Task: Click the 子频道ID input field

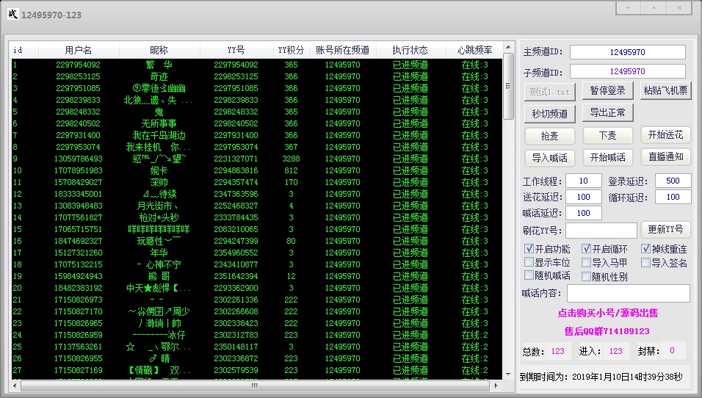Action: click(627, 71)
